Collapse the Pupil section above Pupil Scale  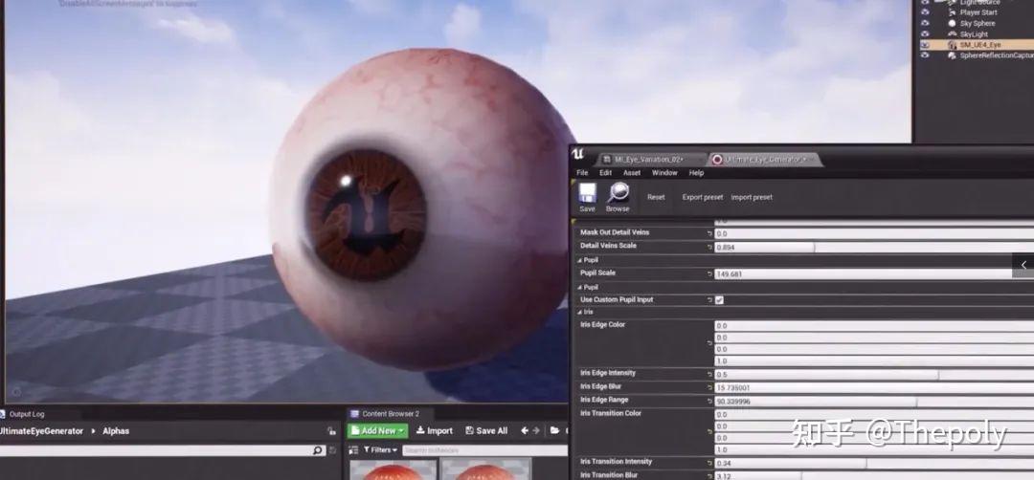pos(580,260)
